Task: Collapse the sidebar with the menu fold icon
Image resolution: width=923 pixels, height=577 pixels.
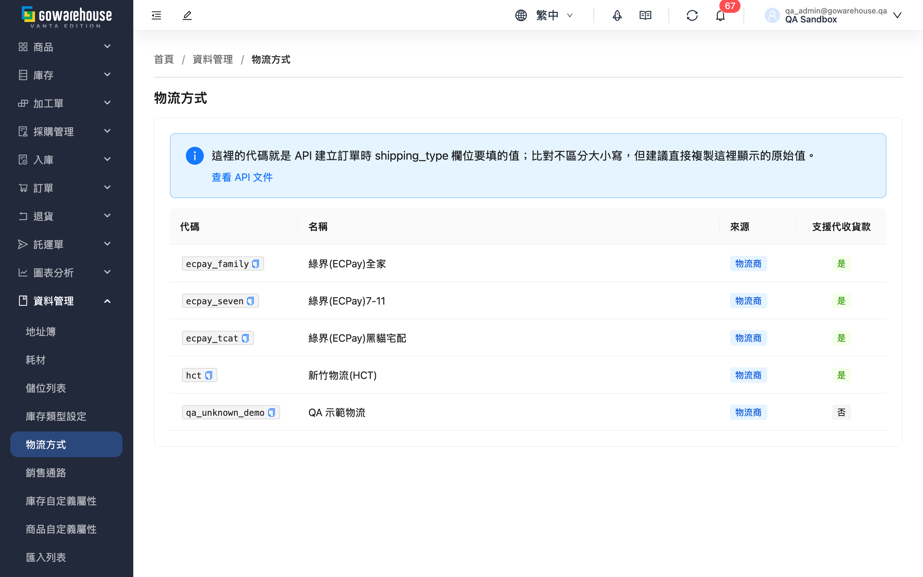Action: click(x=156, y=15)
